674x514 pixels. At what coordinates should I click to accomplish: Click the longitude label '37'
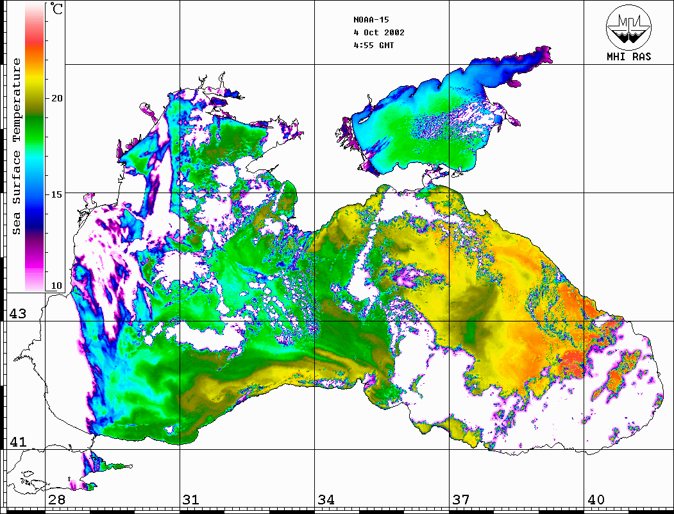461,499
